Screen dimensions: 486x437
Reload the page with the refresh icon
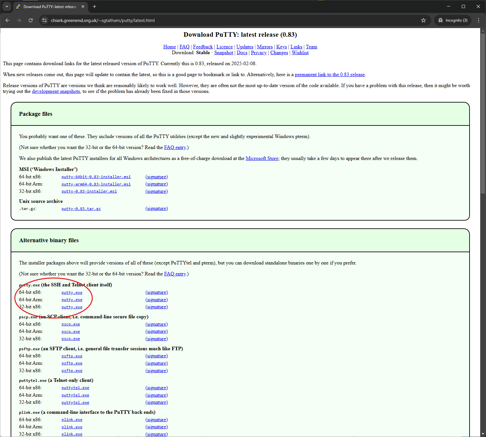pyautogui.click(x=31, y=20)
